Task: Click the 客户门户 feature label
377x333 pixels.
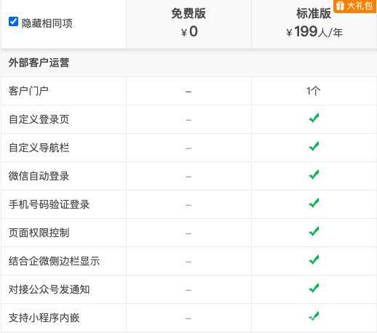Action: 28,91
